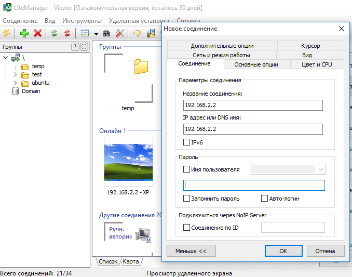The image size is (352, 277).
Task: Click the password input field
Action: pyautogui.click(x=254, y=185)
